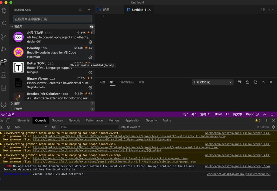The image size is (277, 191).
Task: Open Source Control view in activity bar
Action: tap(4, 36)
